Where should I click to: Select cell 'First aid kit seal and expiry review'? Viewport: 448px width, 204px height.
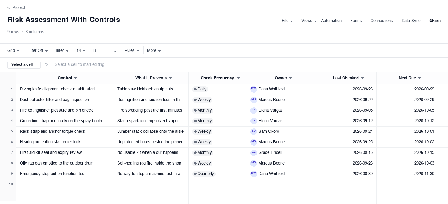[65, 153]
